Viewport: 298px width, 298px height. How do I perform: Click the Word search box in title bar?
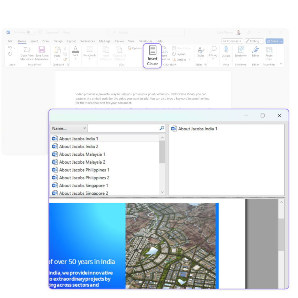tap(146, 33)
